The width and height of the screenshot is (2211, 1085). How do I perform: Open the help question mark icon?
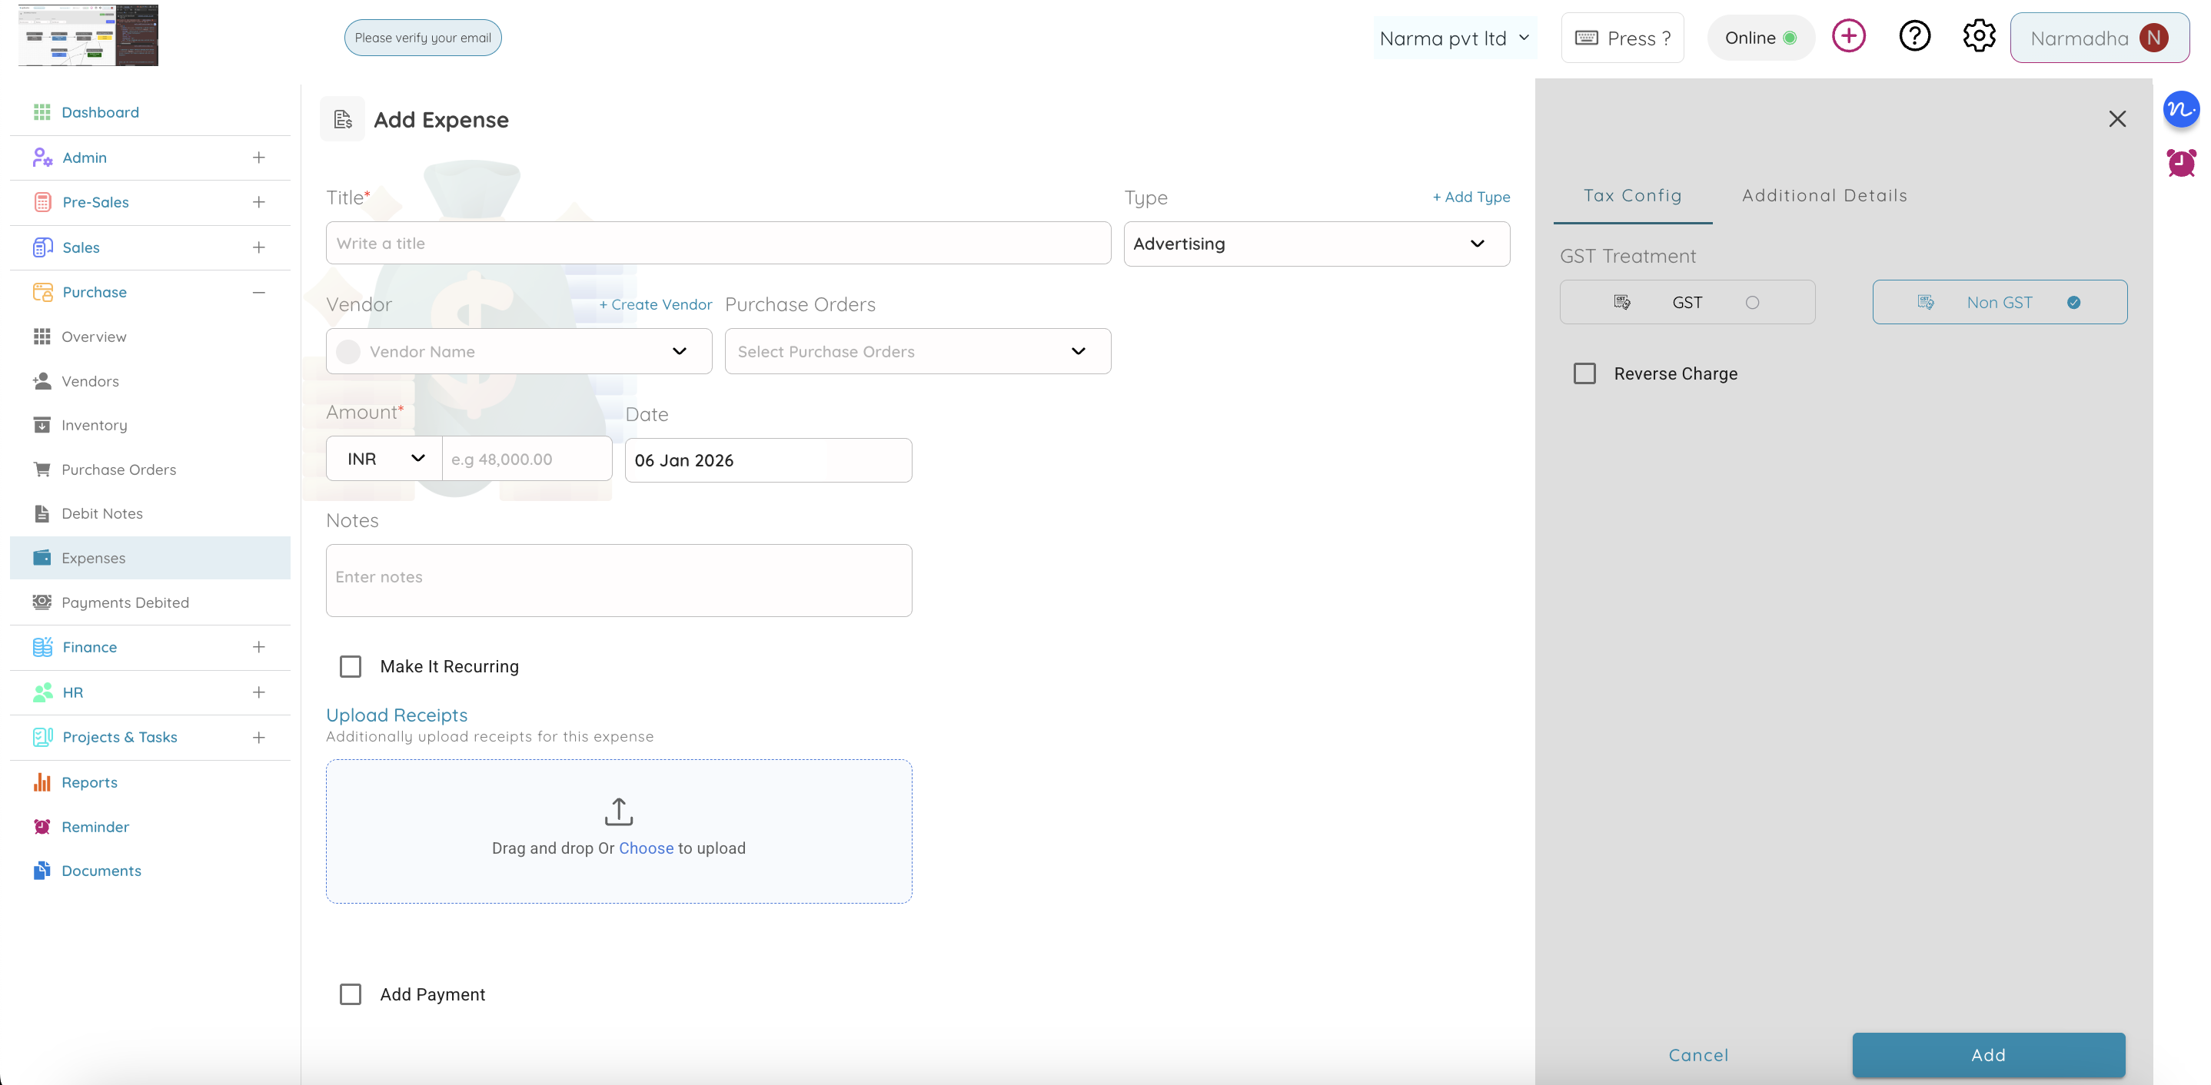[1914, 37]
